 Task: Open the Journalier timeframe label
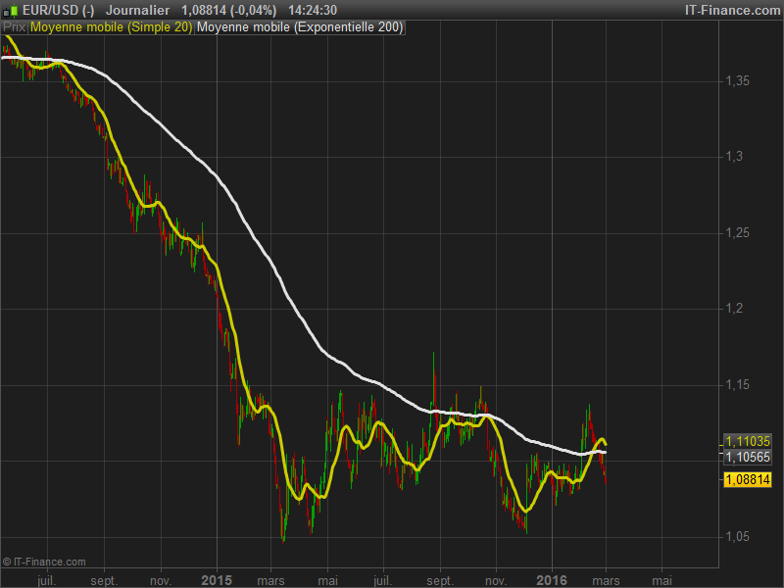point(137,10)
